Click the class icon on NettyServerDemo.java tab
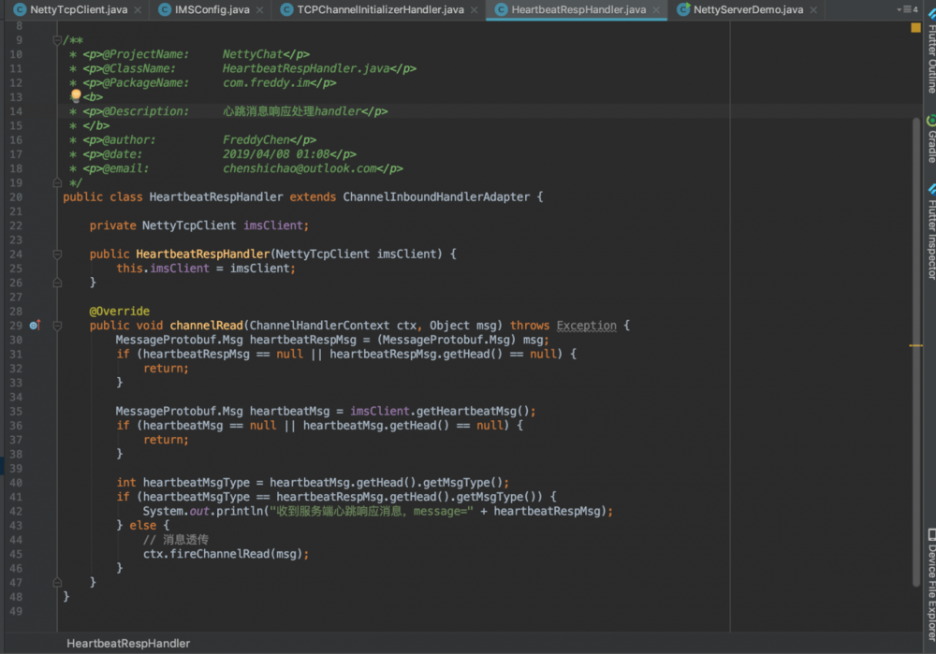 pos(684,9)
